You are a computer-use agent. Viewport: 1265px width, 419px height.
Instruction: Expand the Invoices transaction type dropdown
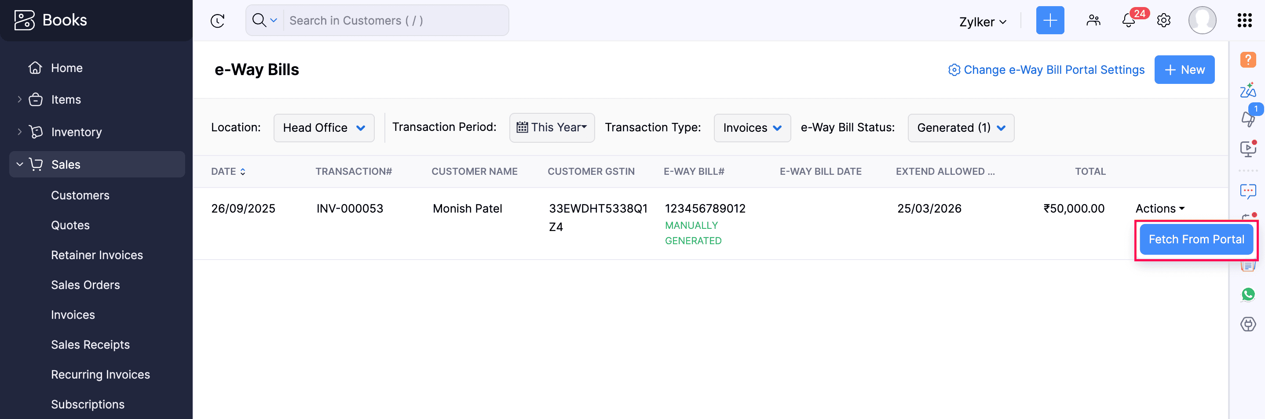pyautogui.click(x=751, y=128)
